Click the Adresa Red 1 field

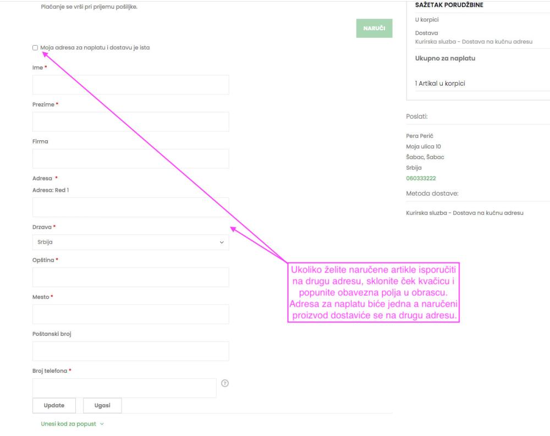(x=130, y=207)
